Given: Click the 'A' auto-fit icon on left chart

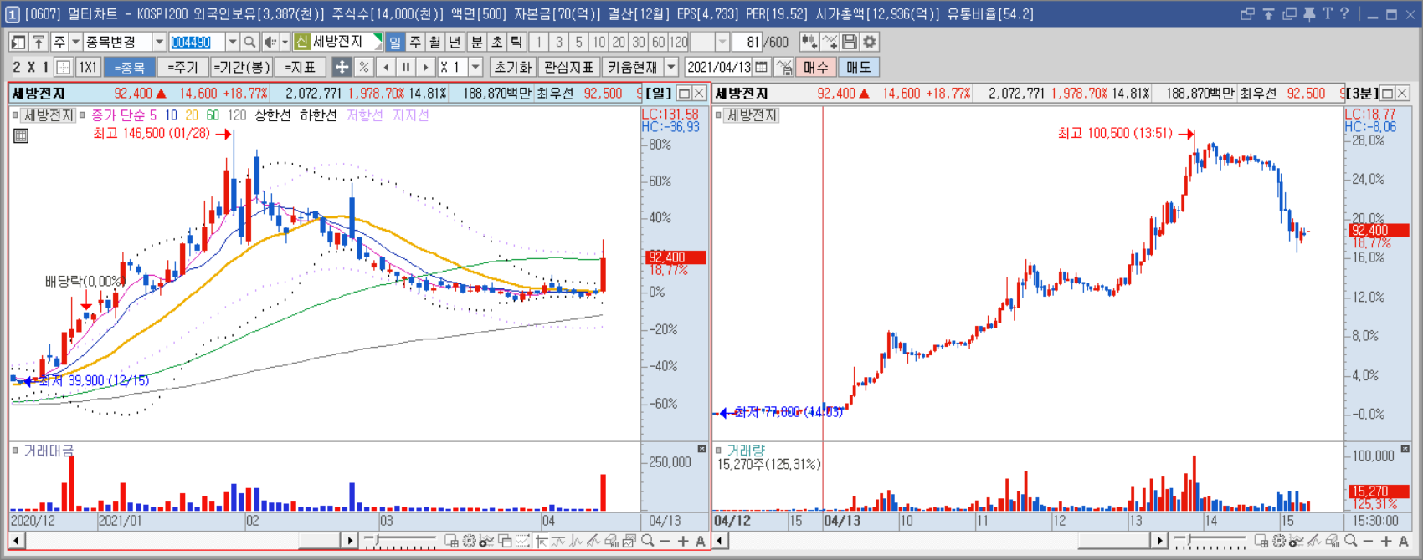Looking at the screenshot, I should pos(701,542).
